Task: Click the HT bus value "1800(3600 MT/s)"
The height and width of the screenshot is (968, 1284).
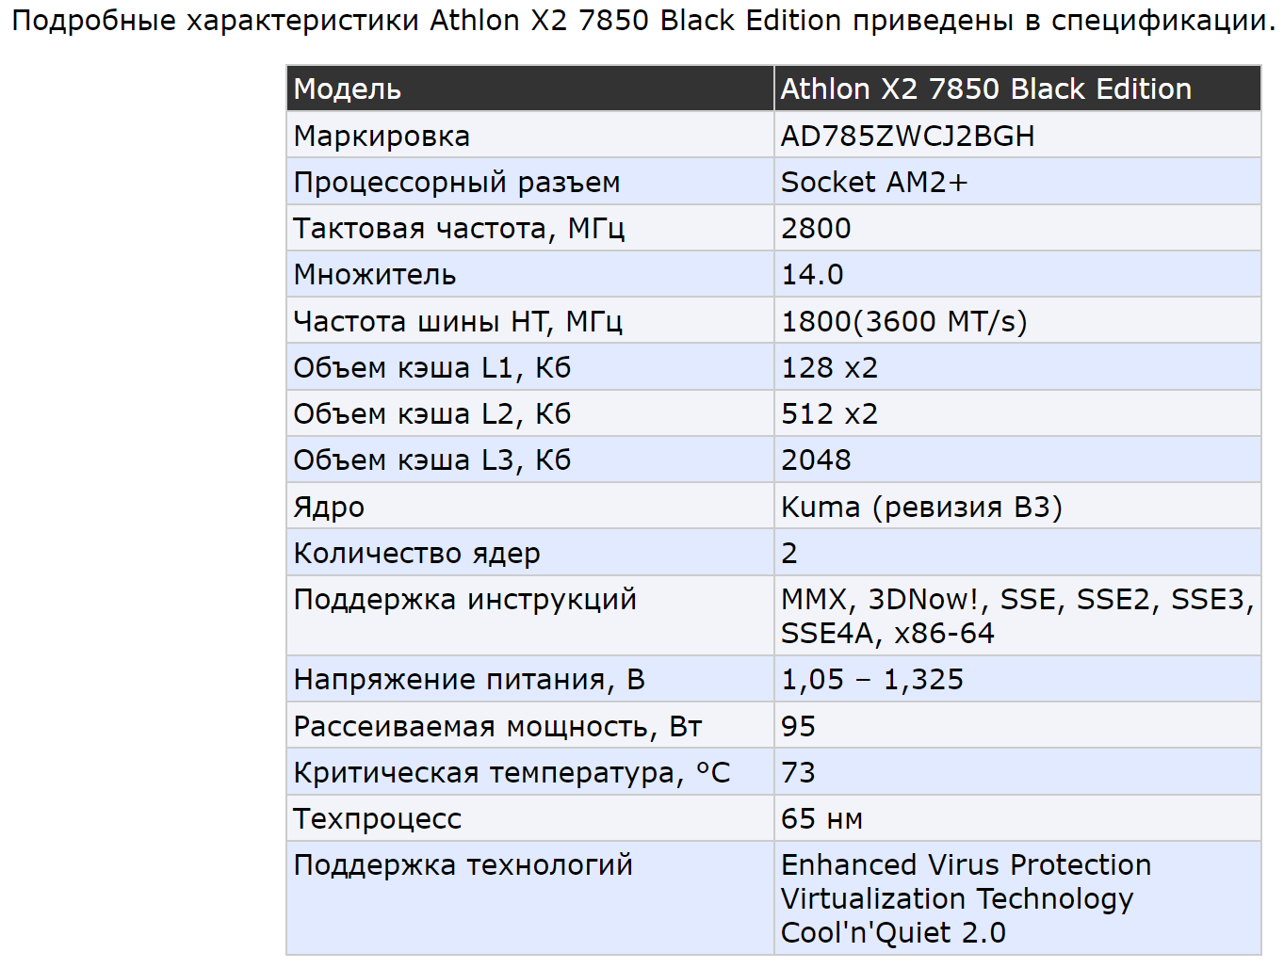Action: coord(903,322)
